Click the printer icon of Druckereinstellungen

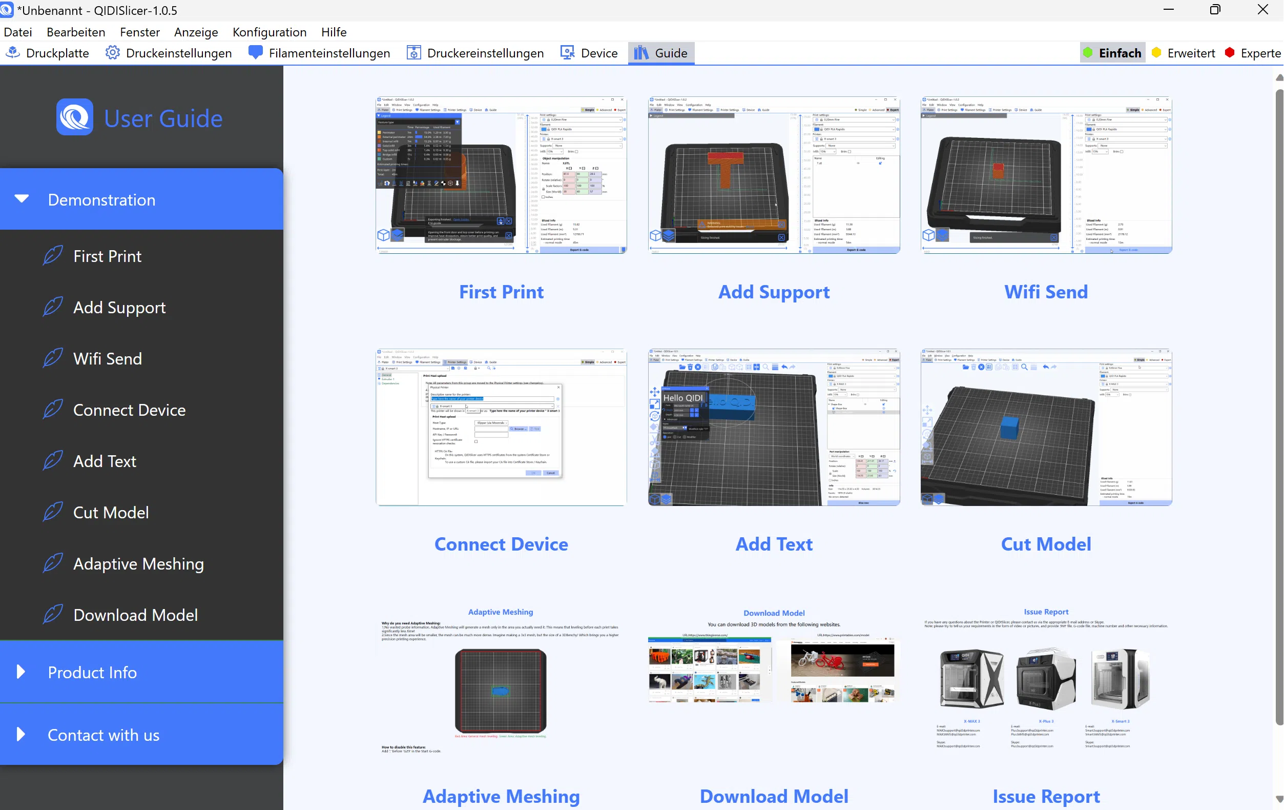click(x=414, y=52)
